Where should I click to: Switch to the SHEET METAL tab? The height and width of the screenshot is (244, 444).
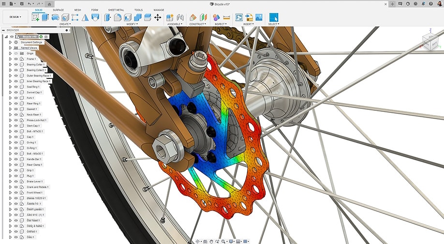116,10
